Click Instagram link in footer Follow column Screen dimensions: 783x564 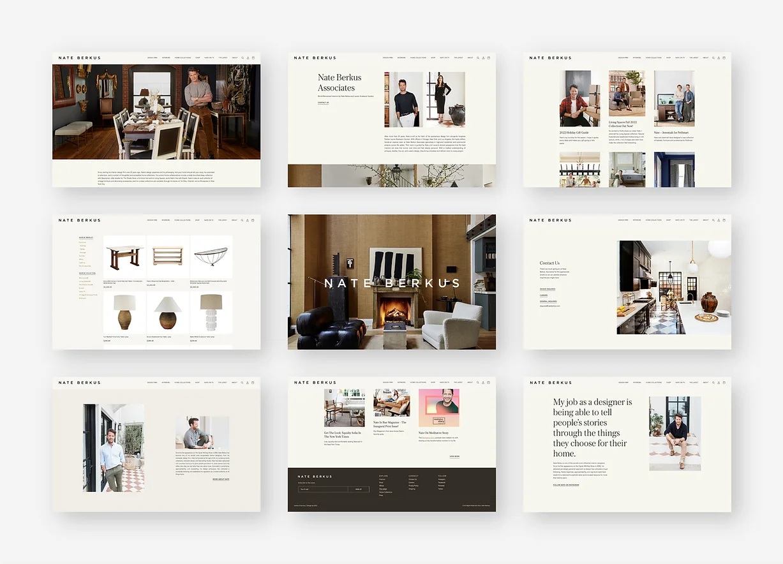click(x=442, y=479)
